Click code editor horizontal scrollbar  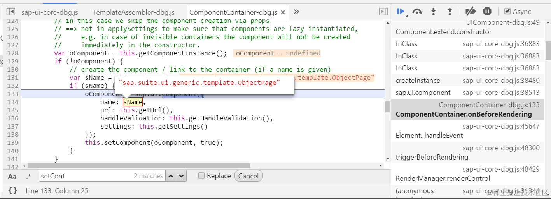click(x=139, y=166)
